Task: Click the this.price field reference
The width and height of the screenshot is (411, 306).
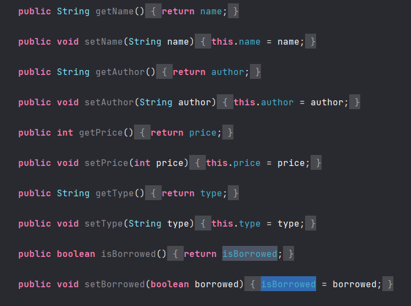Action: point(233,163)
